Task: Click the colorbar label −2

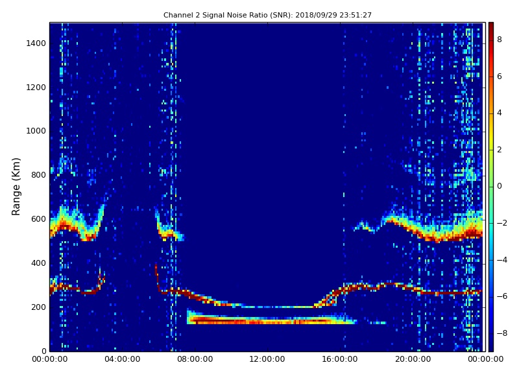Action: [501, 223]
